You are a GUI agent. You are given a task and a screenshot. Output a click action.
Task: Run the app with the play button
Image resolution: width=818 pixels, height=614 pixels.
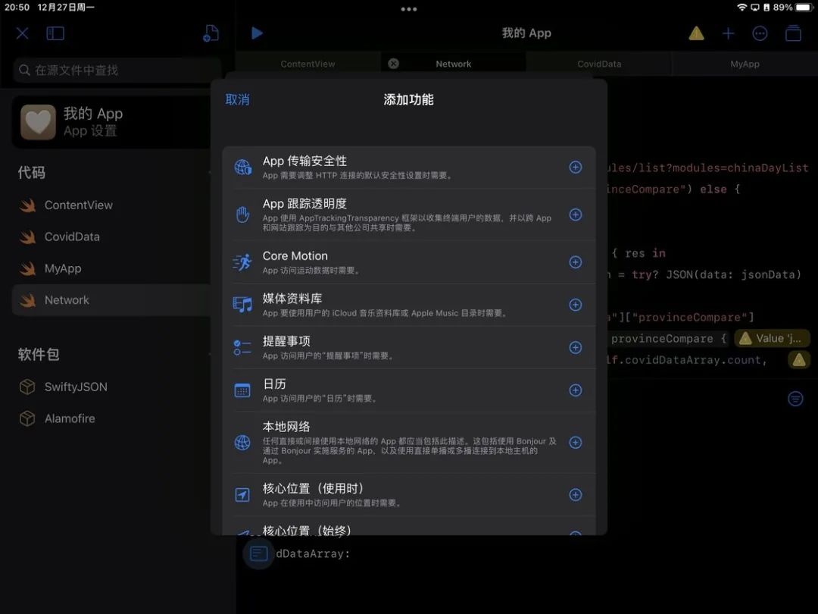click(x=257, y=33)
